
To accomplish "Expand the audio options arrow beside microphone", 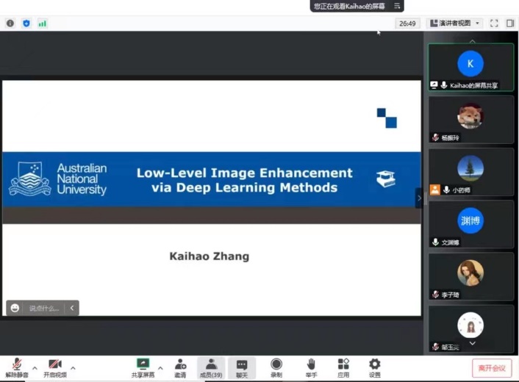I will (34, 367).
